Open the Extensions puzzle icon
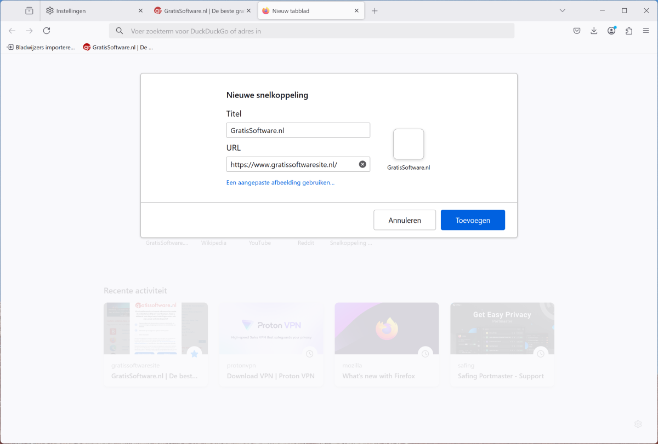Screen dimensions: 658x444 click(x=629, y=31)
